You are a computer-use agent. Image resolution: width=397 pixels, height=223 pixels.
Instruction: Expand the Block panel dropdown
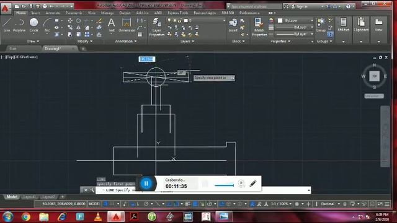point(238,41)
